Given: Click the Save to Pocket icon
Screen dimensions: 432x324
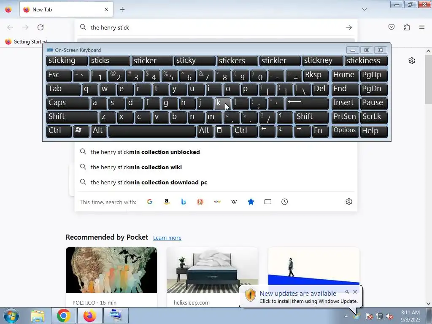Looking at the screenshot, I should coord(391,27).
